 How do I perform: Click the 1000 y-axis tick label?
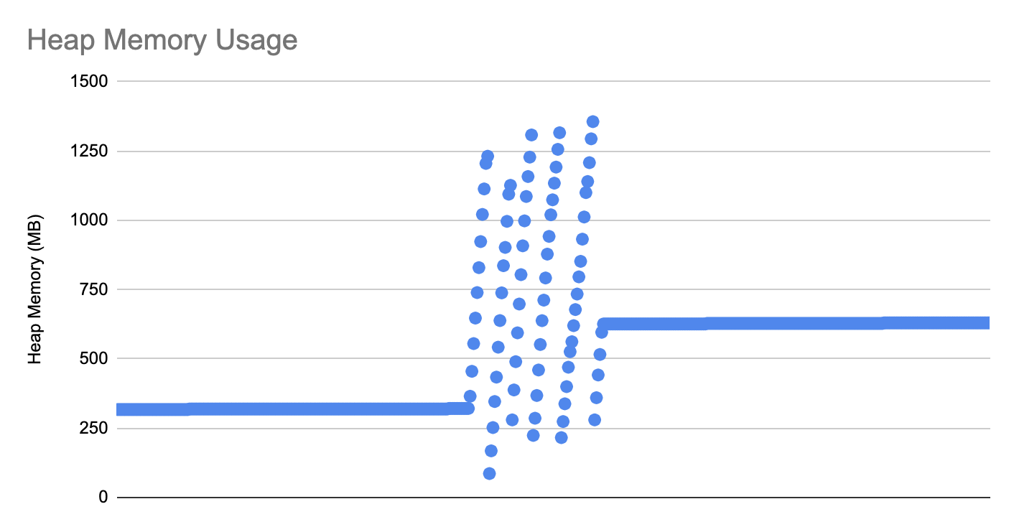pyautogui.click(x=89, y=220)
